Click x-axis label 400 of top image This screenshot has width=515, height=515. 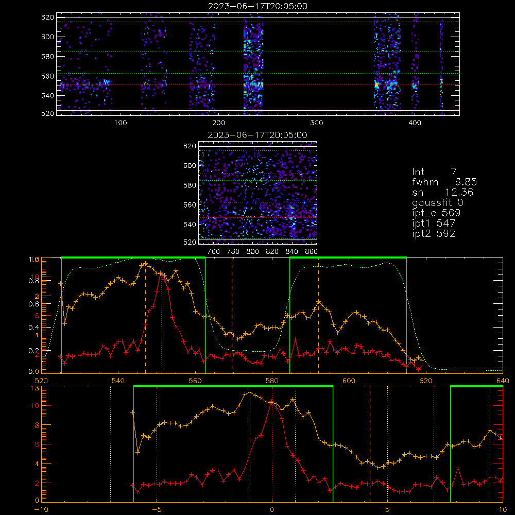(x=415, y=123)
